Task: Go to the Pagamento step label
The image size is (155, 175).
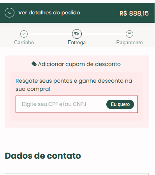Action: (129, 43)
